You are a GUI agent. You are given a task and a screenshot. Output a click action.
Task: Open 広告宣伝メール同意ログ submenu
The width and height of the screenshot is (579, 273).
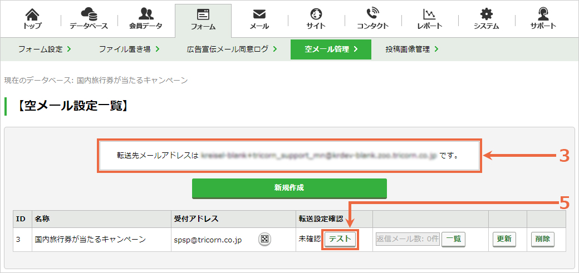(x=232, y=49)
